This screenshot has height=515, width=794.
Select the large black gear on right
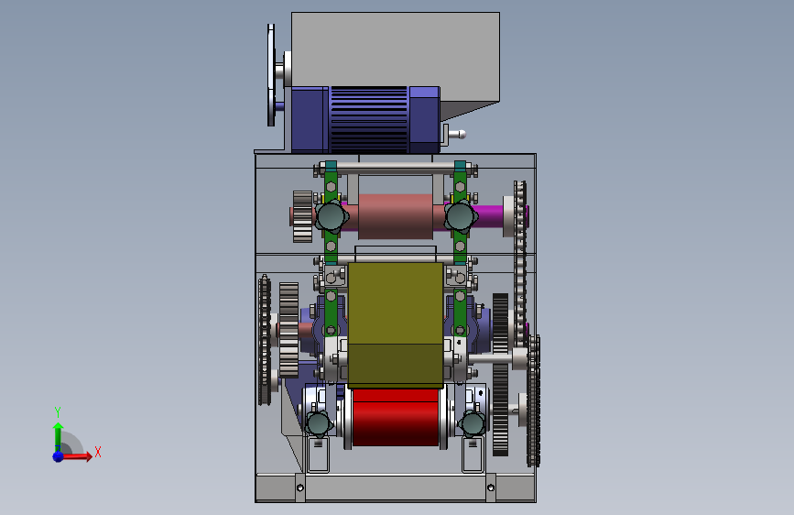[x=500, y=375]
